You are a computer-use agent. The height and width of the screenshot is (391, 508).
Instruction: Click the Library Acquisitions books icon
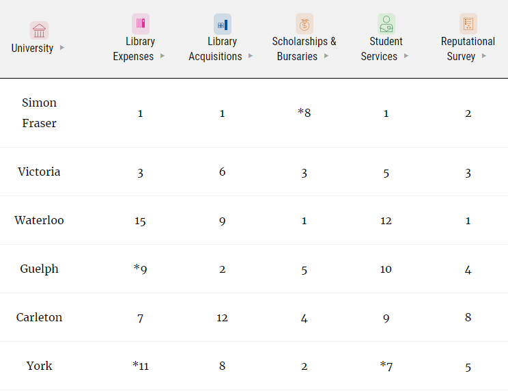click(223, 24)
